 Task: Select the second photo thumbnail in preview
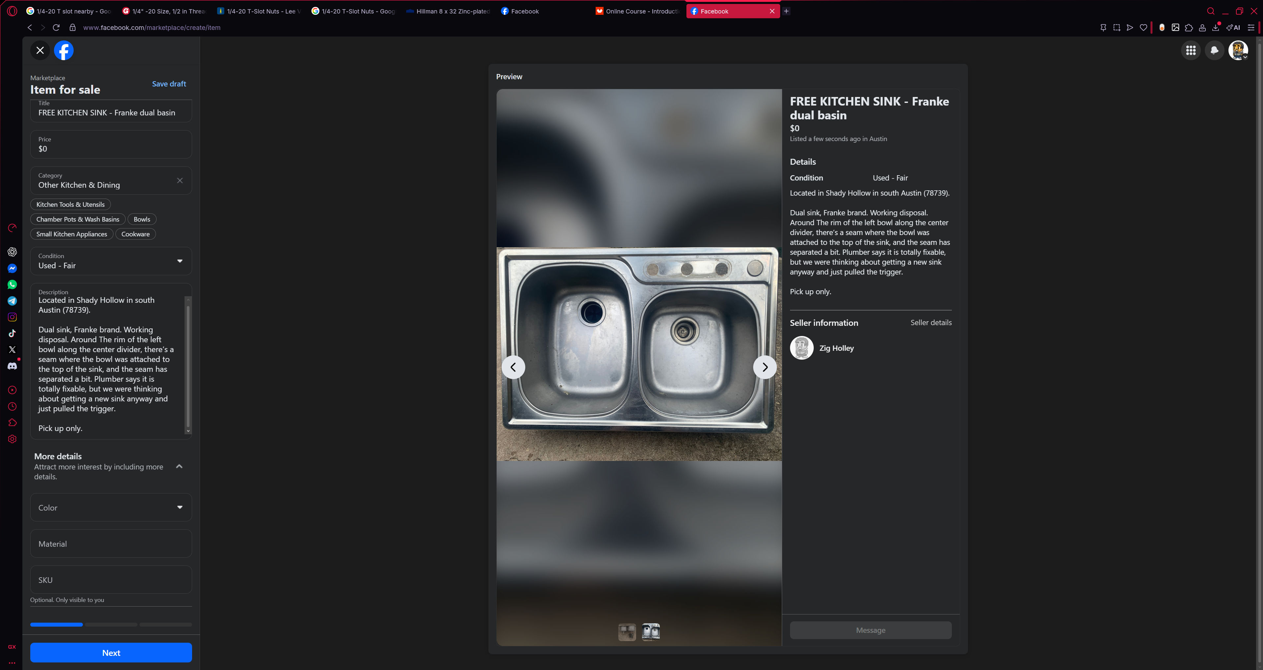tap(651, 632)
